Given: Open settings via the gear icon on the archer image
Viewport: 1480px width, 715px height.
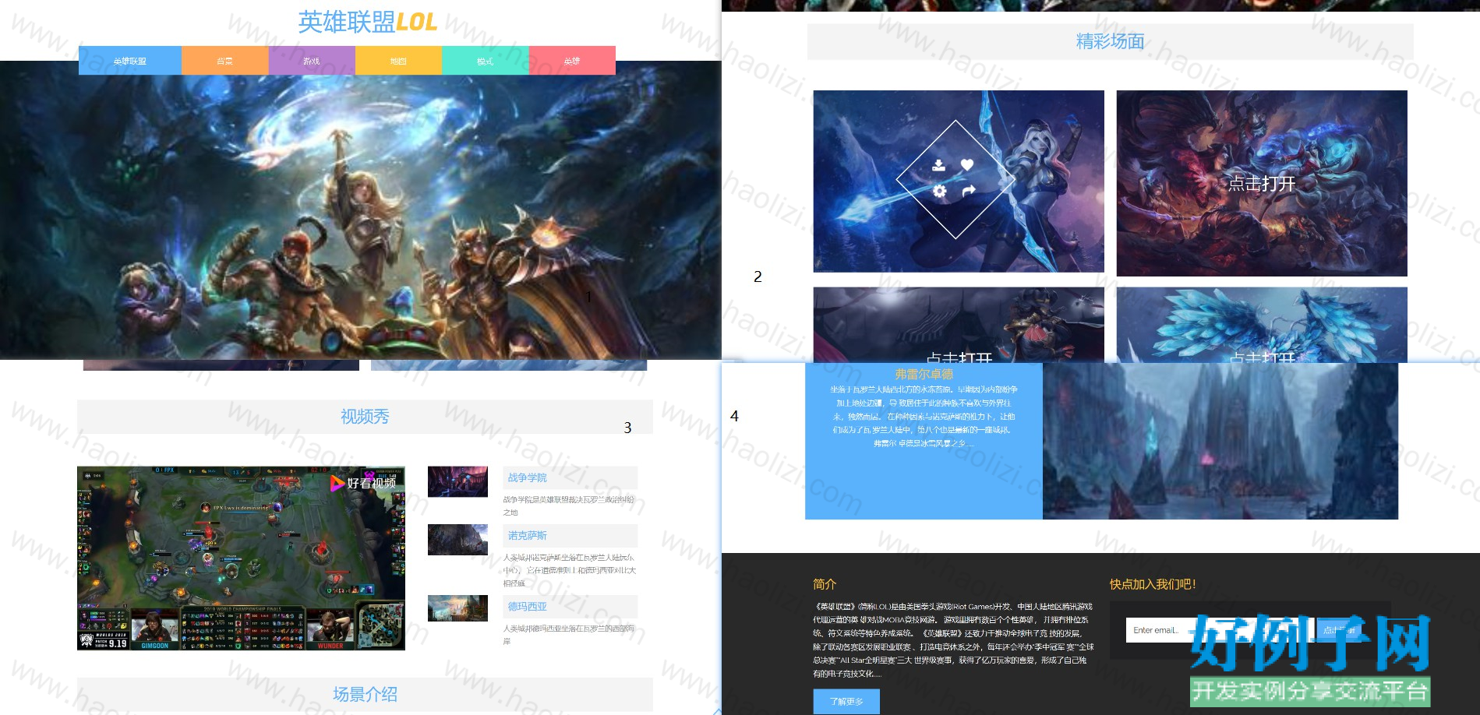Looking at the screenshot, I should pos(939,191).
